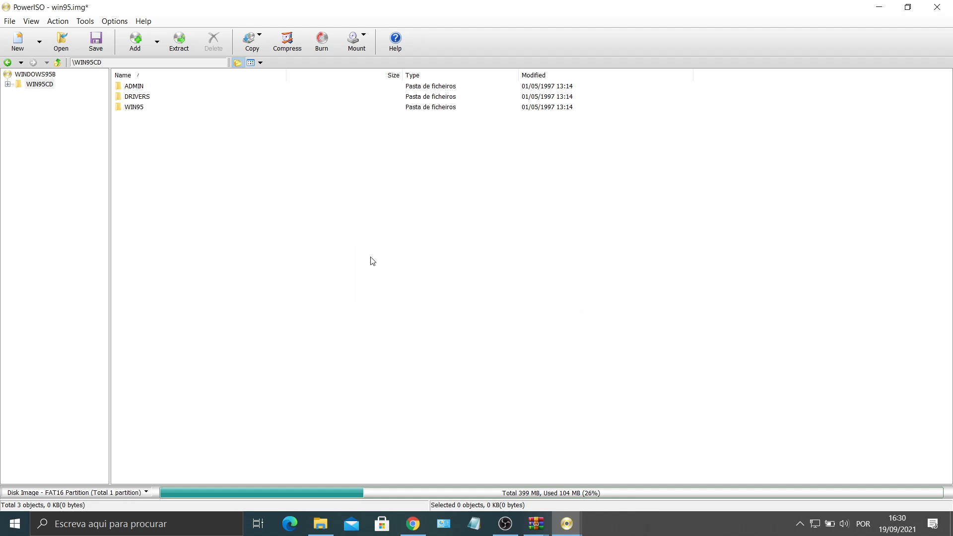
Task: Click the Copy disc toolbar icon
Action: (x=252, y=42)
